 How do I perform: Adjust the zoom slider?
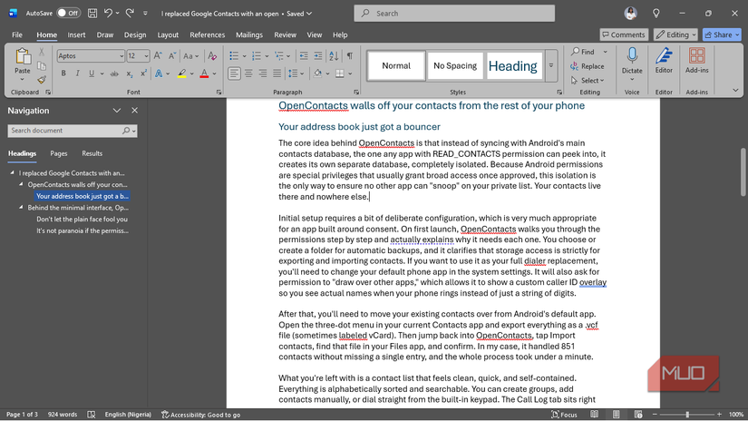pyautogui.click(x=687, y=415)
